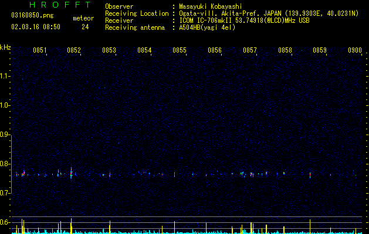369x234 pixels.
Task: Click the 1.1 kHz axis value
Action: pos(5,76)
